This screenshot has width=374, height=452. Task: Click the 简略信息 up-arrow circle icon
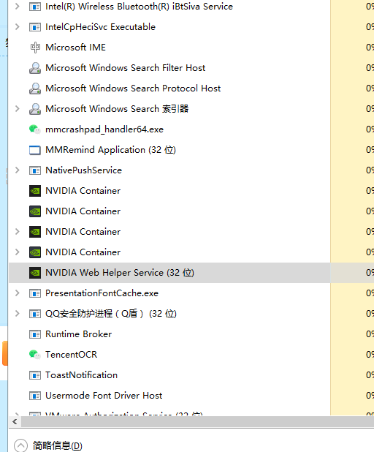pyautogui.click(x=20, y=445)
